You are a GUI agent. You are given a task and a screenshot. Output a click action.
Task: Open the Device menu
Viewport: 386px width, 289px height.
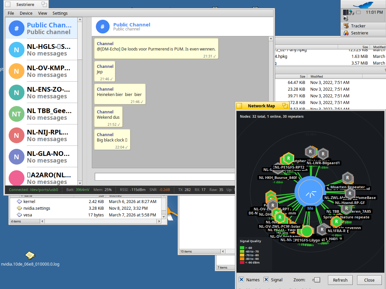click(x=26, y=13)
